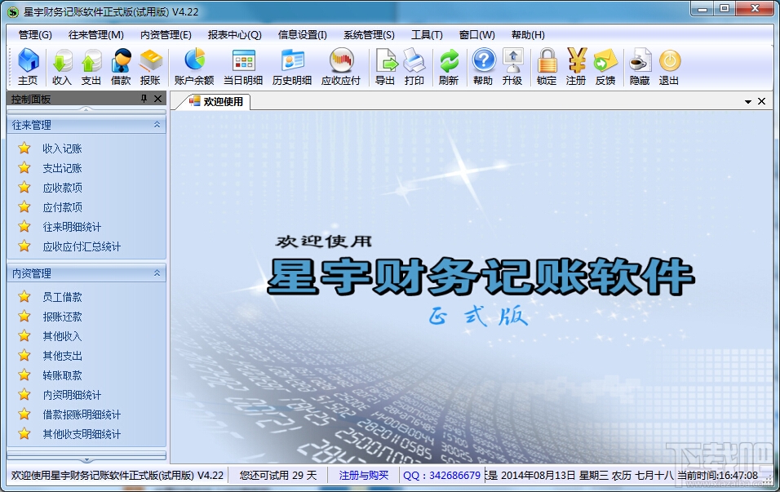
Task: Open the 往来管理(M) menu
Action: [96, 35]
